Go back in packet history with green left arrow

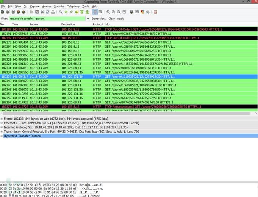[x=66, y=12]
